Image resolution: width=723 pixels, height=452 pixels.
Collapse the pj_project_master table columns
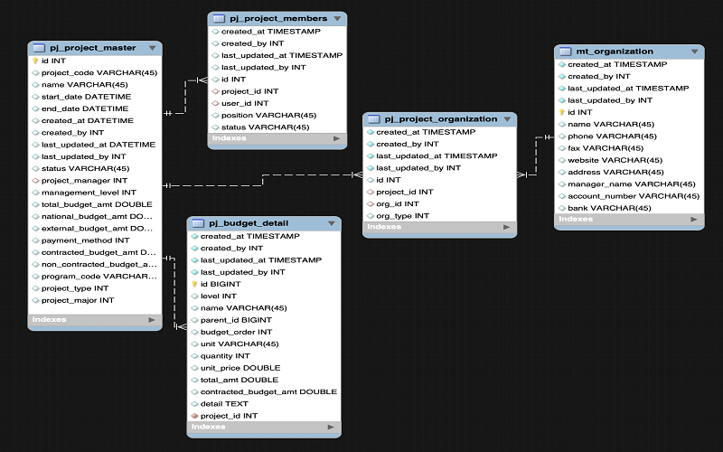pyautogui.click(x=152, y=48)
